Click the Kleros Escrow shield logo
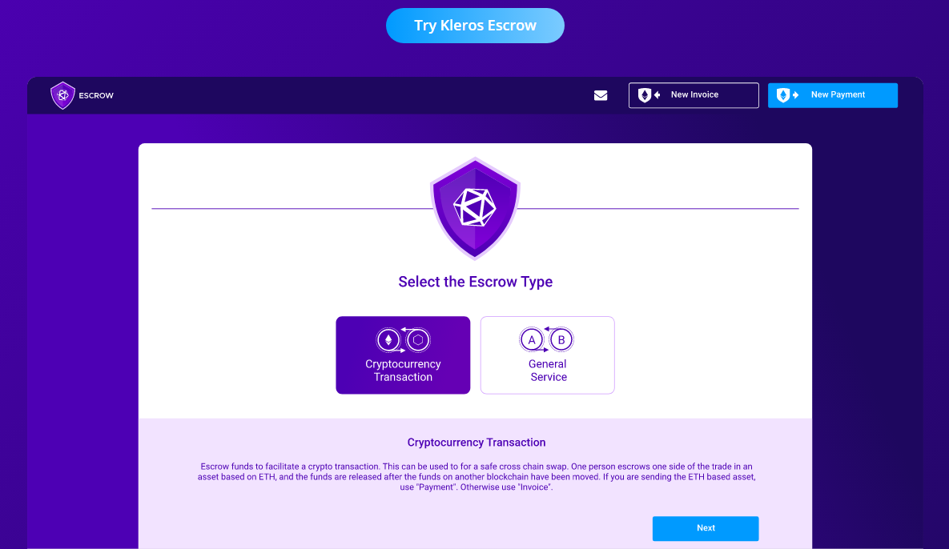The image size is (949, 549). 62,95
